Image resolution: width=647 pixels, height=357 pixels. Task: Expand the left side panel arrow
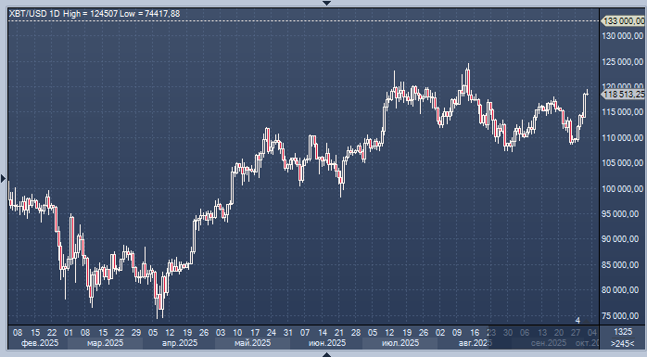4,178
